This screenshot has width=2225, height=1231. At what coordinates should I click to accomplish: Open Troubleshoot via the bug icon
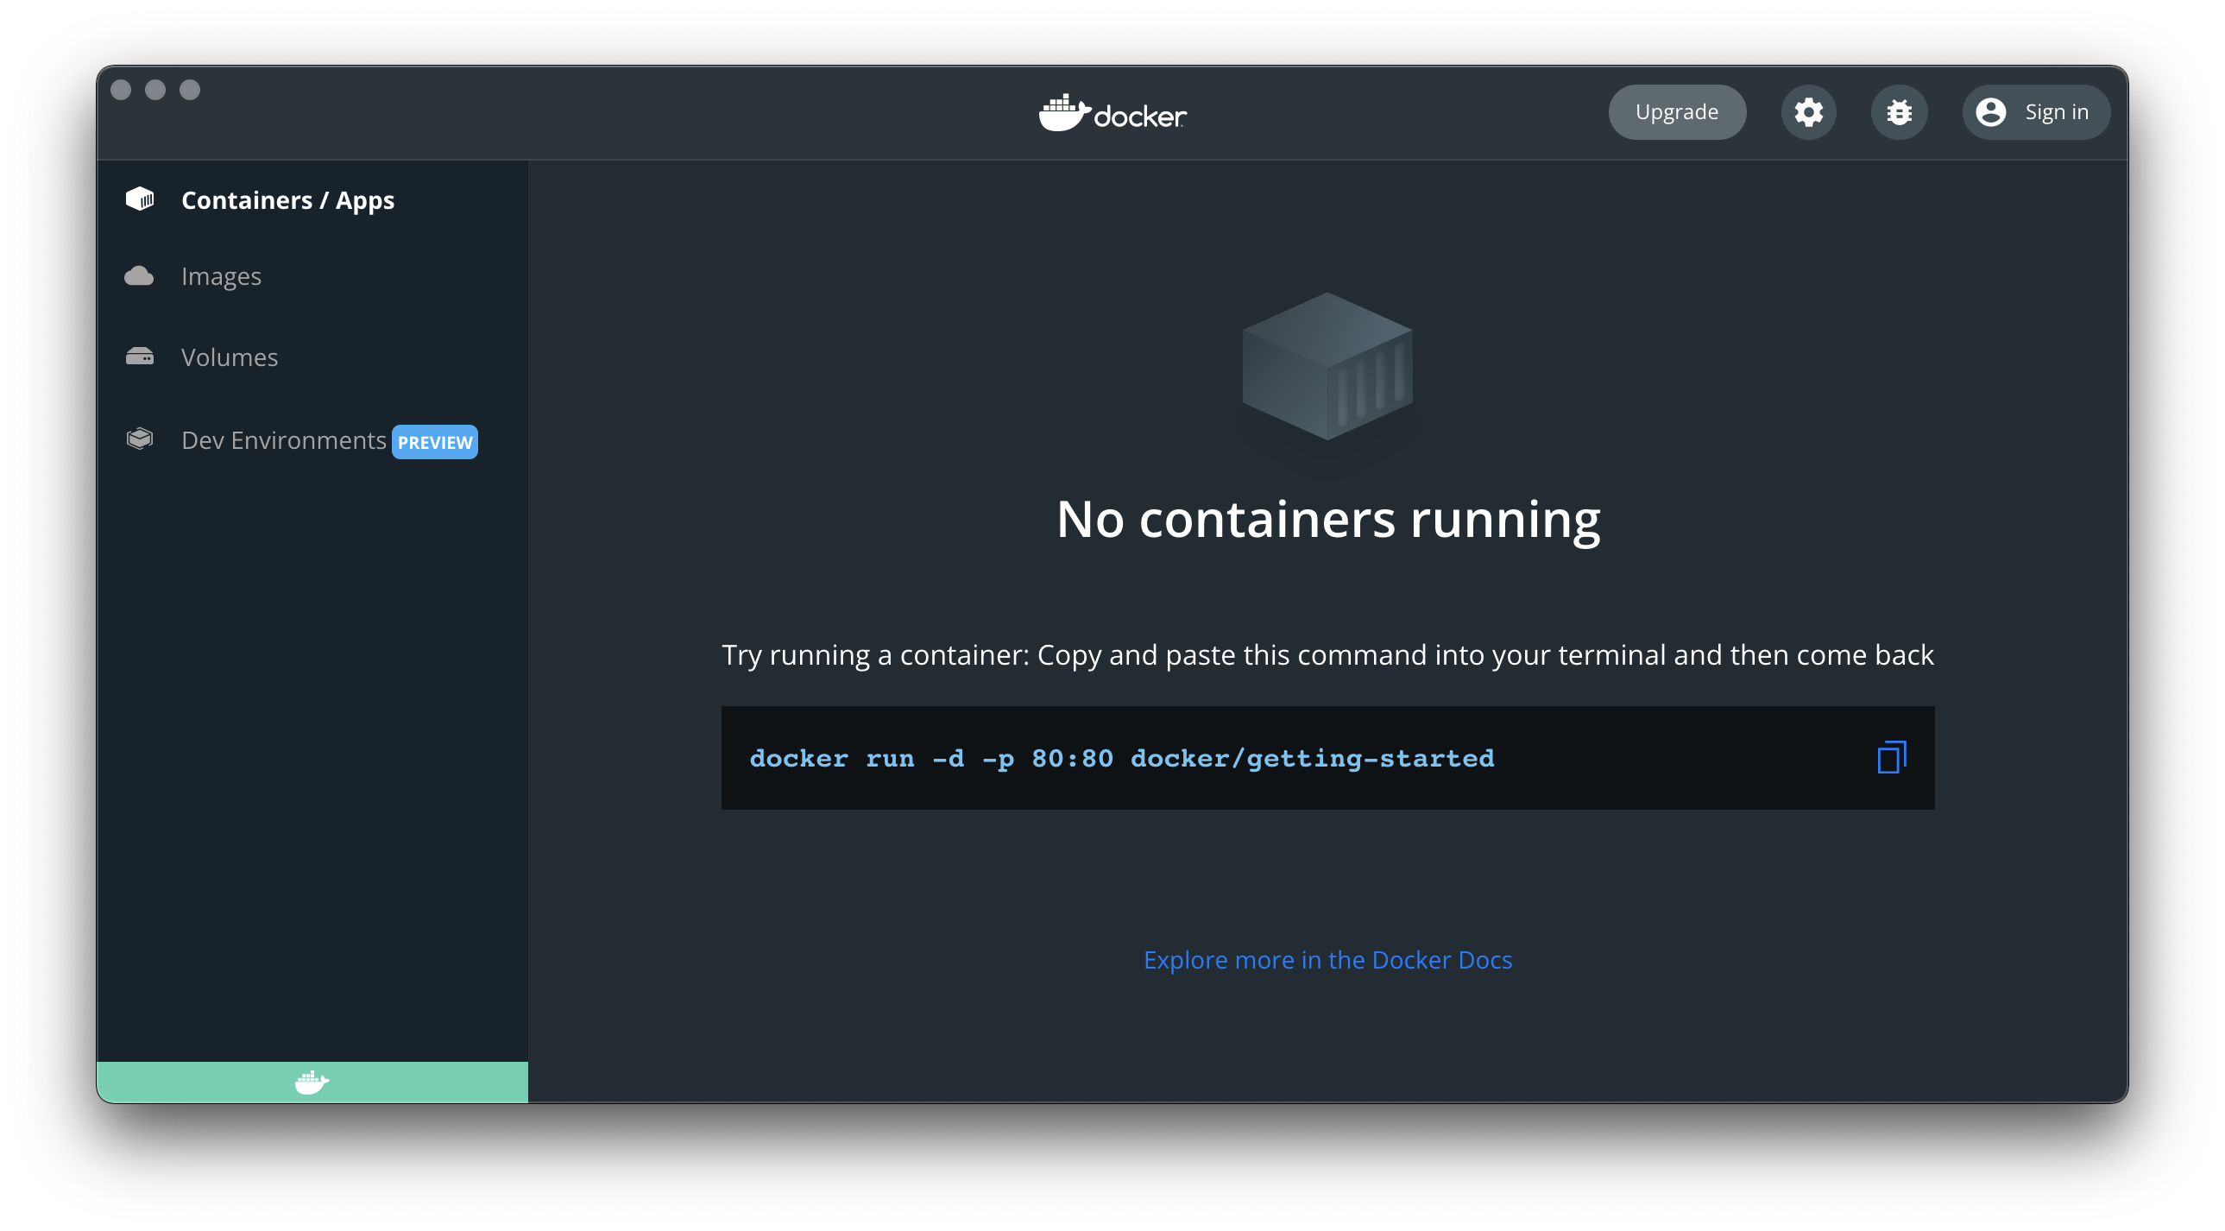pos(1899,112)
